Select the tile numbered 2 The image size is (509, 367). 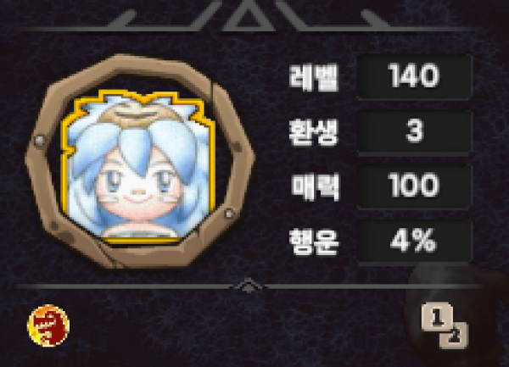click(x=455, y=336)
